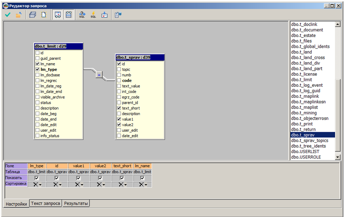Uncheck text_short field in dbo.t_sprav
The width and height of the screenshot is (344, 217).
point(119,108)
